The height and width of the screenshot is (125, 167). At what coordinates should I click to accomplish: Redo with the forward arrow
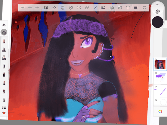pos(37,7)
